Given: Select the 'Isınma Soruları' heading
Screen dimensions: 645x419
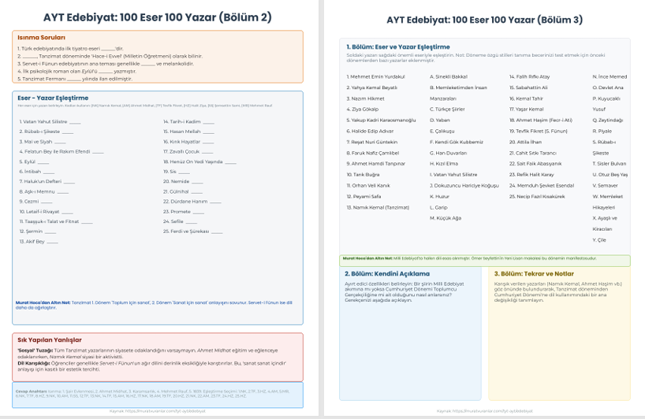Looking at the screenshot, I should [x=41, y=37].
